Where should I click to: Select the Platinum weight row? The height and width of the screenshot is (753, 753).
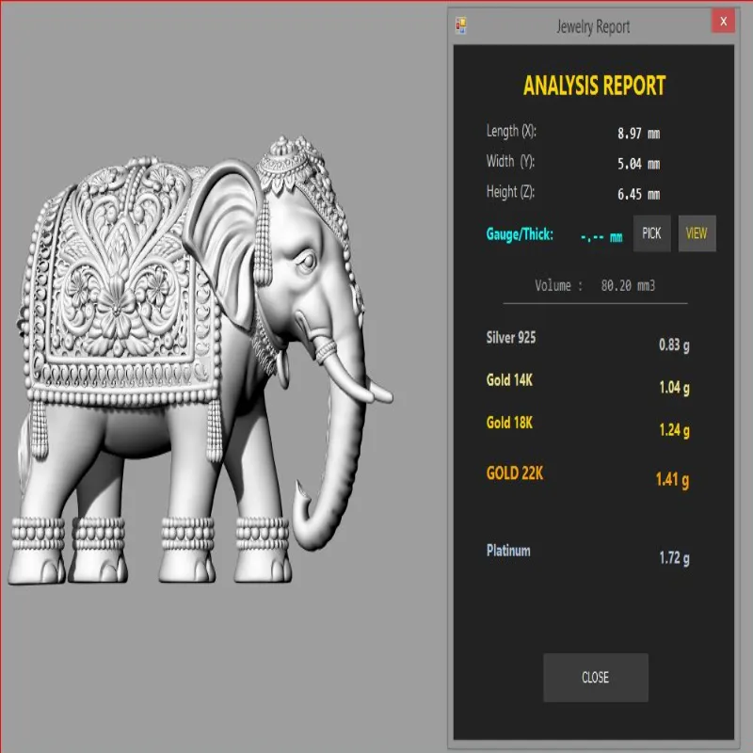pos(587,553)
